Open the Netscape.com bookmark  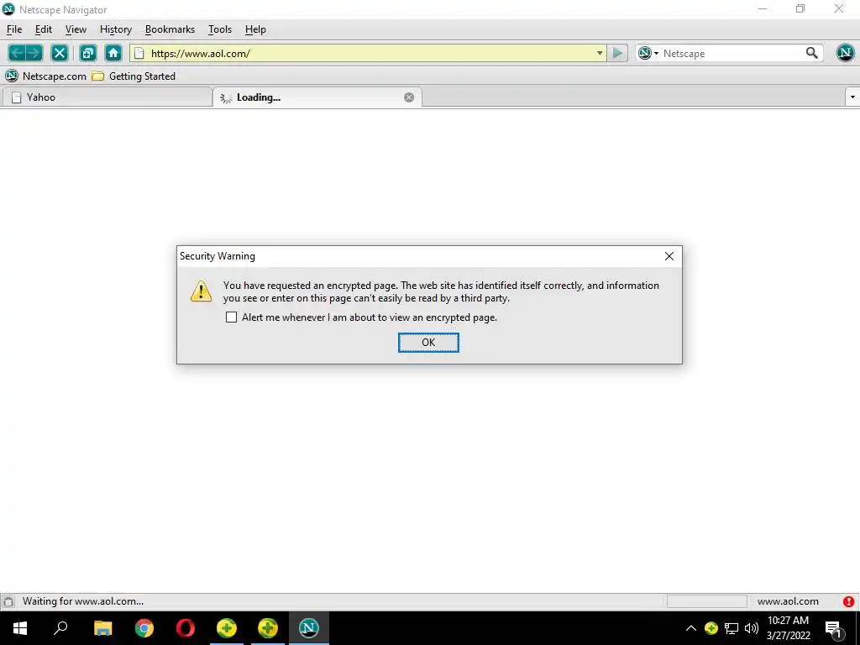click(x=46, y=76)
